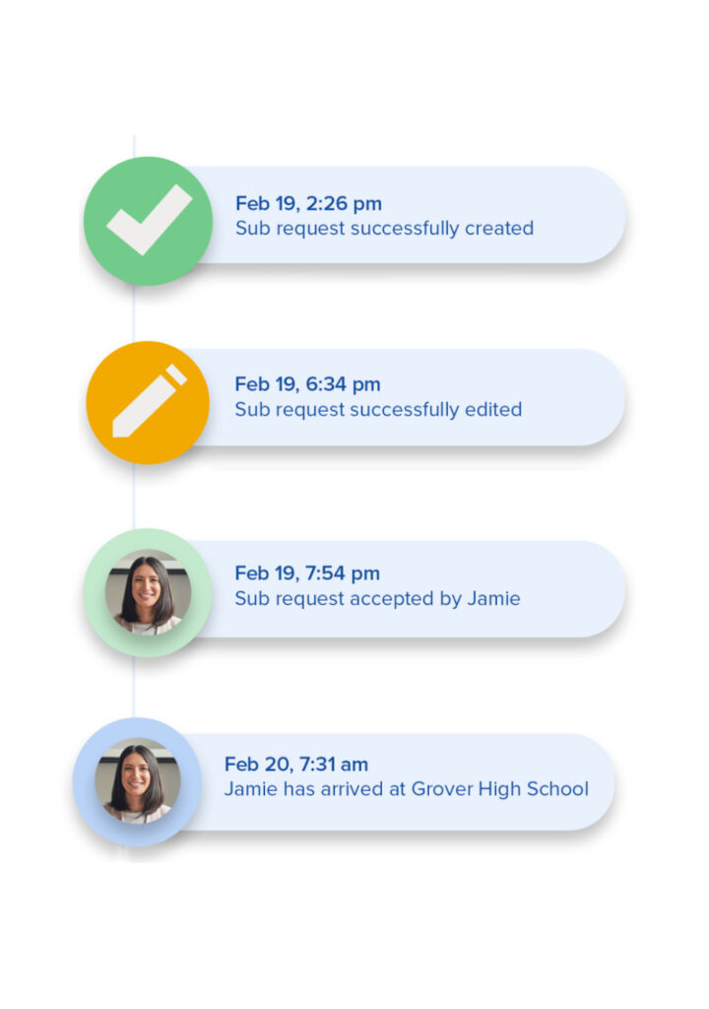Click the orange pencil edit icon
Screen dimensions: 709x1009
click(x=148, y=403)
